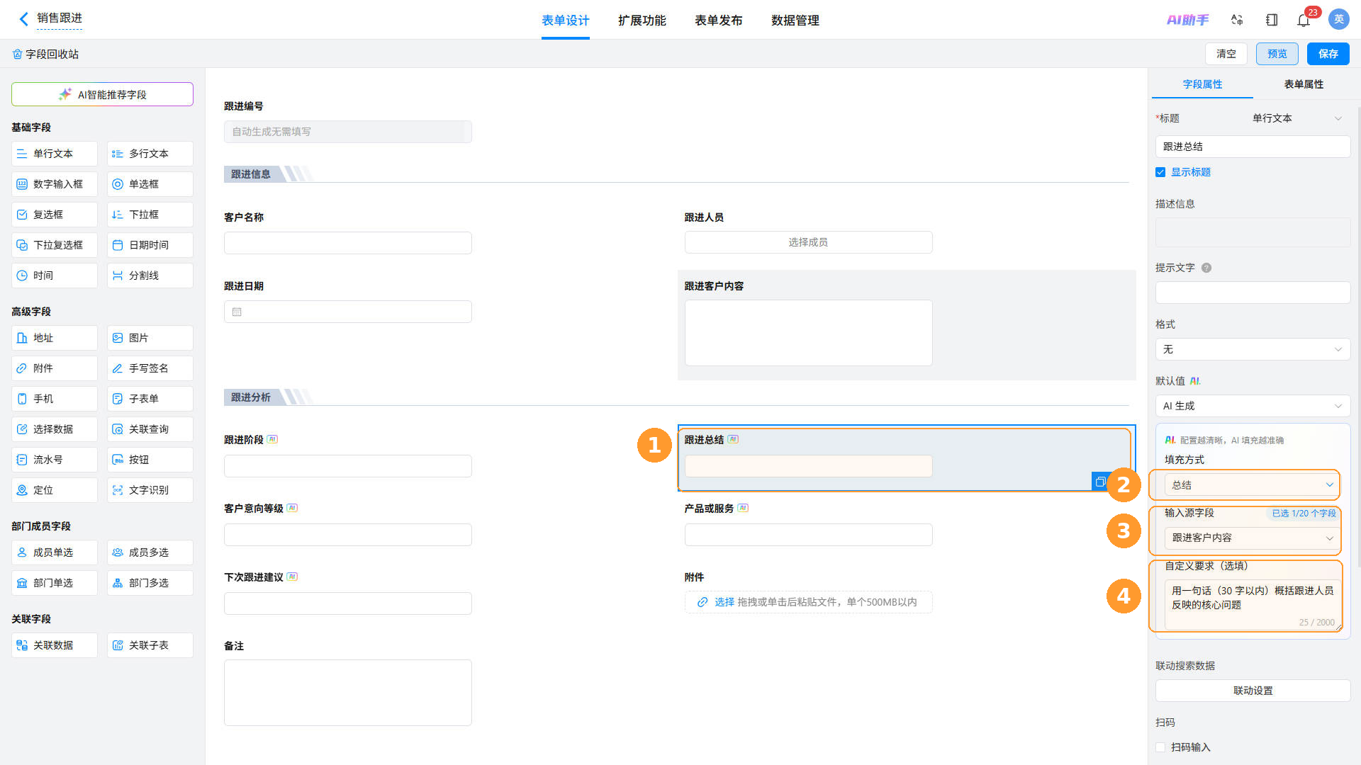This screenshot has width=1361, height=765.
Task: Open the 表单属性 panel tab
Action: pyautogui.click(x=1304, y=84)
